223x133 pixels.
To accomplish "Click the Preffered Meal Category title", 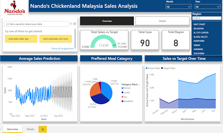I will click(x=112, y=59).
